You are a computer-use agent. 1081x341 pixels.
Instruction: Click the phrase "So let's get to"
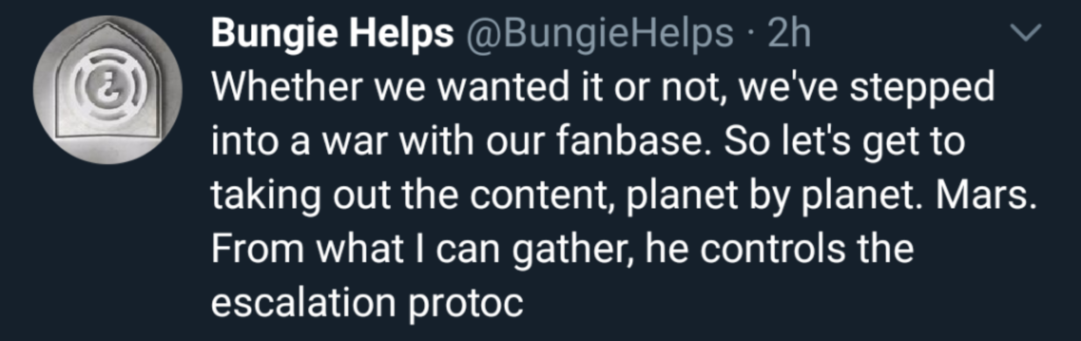tap(844, 141)
